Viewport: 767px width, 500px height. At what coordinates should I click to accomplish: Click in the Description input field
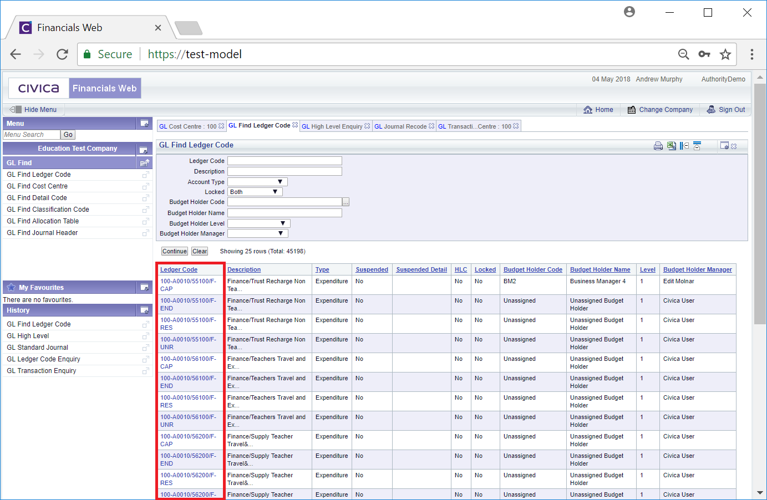click(285, 171)
